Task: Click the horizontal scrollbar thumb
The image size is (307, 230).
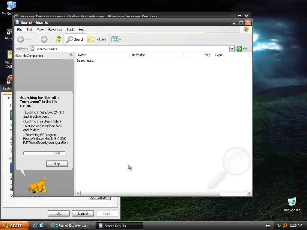Action: pos(151,193)
